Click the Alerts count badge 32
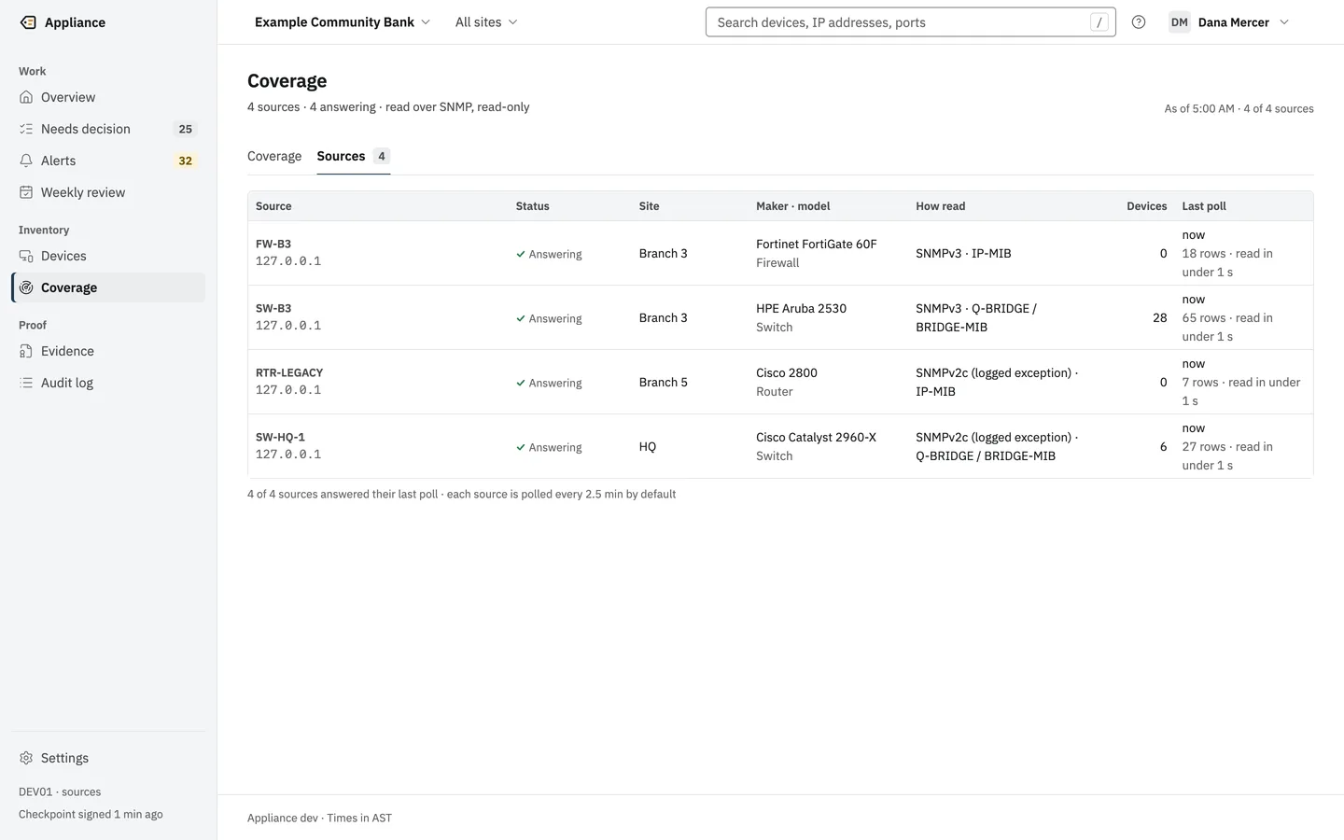The image size is (1344, 840). click(186, 161)
